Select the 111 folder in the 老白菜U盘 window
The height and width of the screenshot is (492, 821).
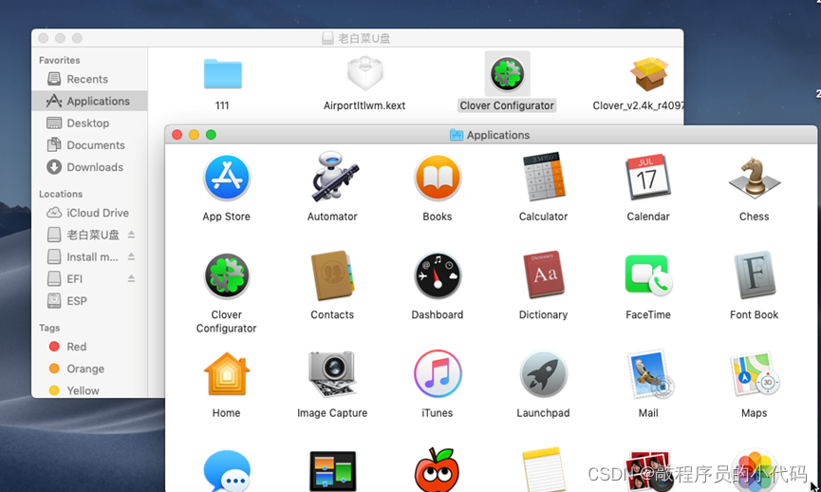222,74
